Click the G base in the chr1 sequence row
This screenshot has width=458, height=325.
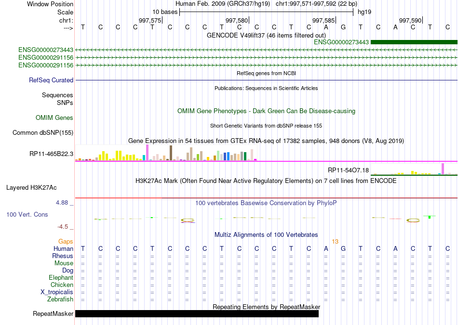click(343, 27)
